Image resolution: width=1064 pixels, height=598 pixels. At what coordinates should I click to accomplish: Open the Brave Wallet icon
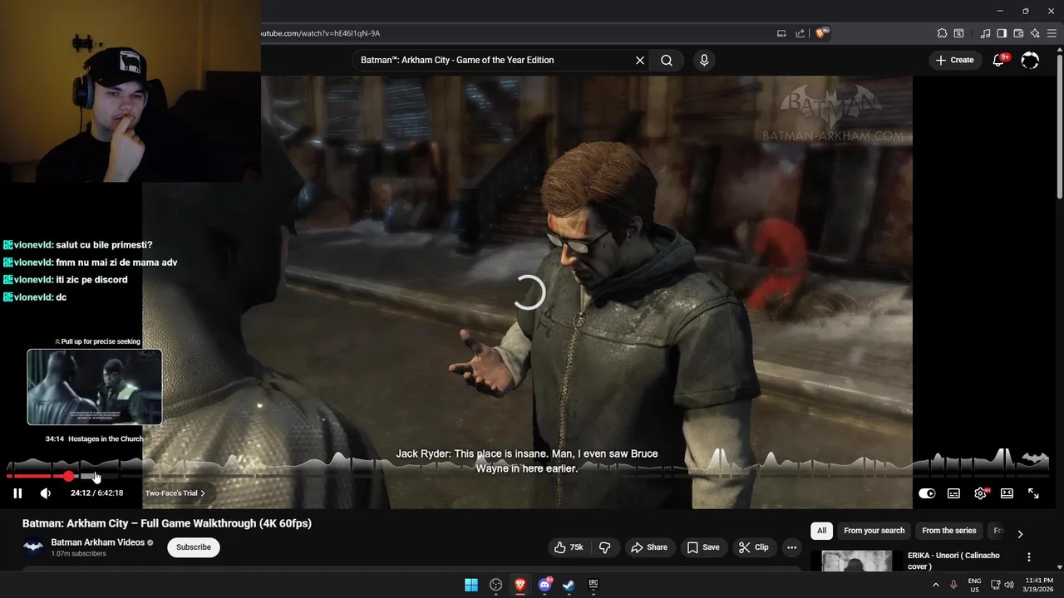tap(1018, 33)
